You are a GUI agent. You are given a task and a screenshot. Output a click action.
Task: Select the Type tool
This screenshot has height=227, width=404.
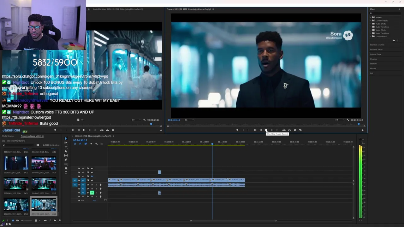66,172
